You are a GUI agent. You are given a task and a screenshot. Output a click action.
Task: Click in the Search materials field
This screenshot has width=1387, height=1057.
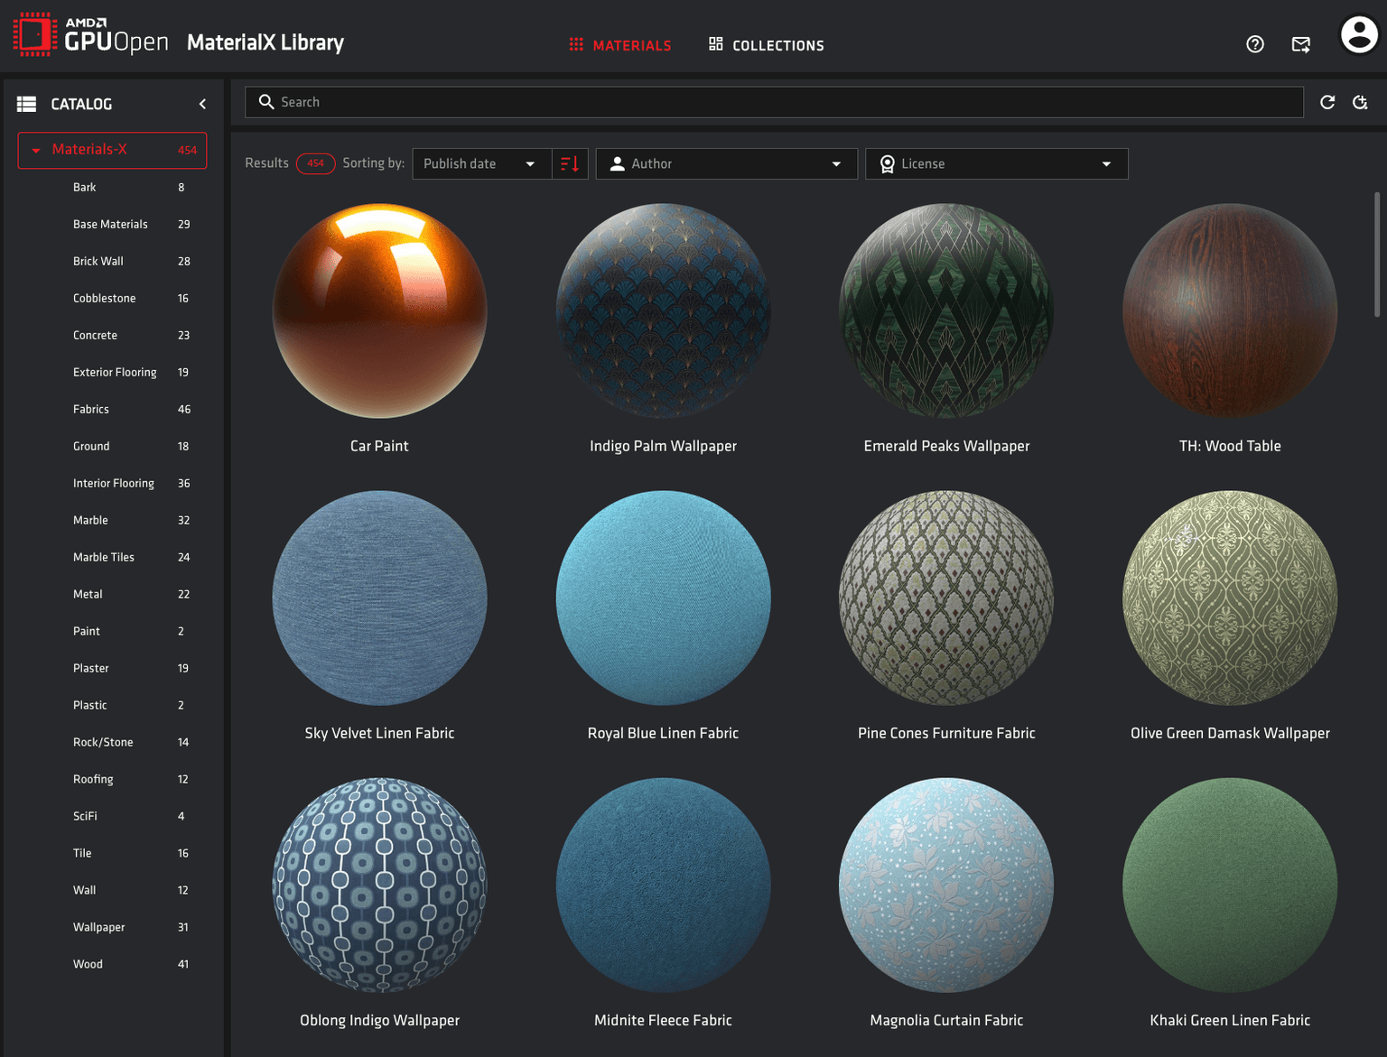tap(777, 102)
